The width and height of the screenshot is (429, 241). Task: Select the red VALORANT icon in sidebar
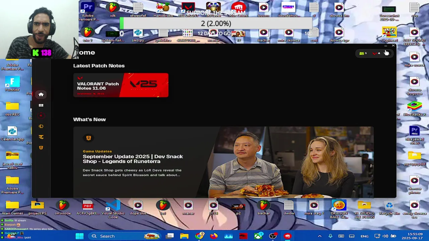point(41,116)
